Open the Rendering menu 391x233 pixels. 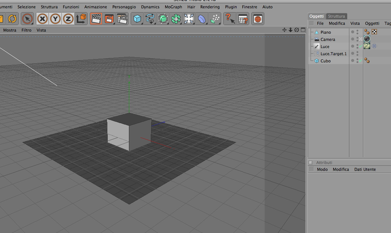(x=210, y=7)
